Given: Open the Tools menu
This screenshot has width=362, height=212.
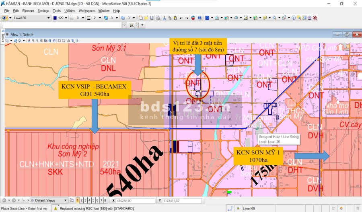Looking at the screenshot, I should 57,10.
